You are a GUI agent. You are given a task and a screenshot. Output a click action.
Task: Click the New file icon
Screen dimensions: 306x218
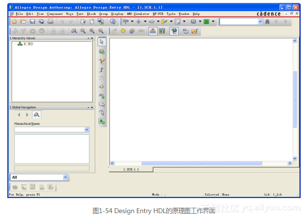(15, 21)
